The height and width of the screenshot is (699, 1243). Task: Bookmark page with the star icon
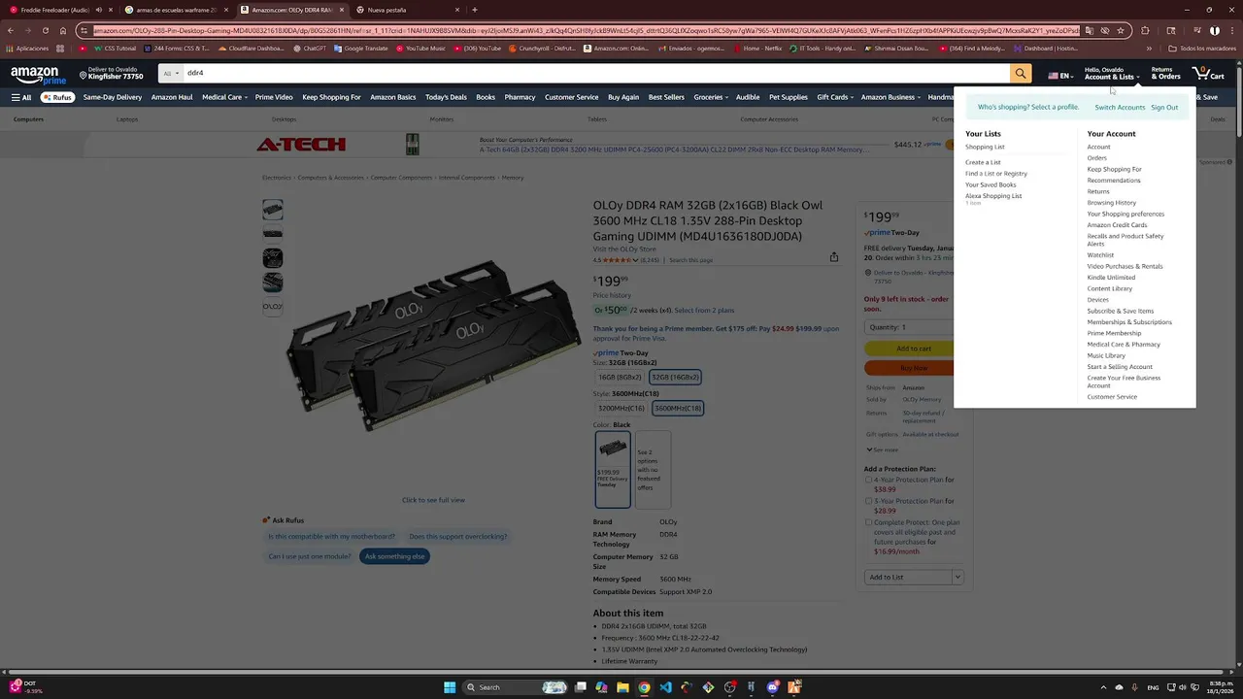pyautogui.click(x=1121, y=30)
